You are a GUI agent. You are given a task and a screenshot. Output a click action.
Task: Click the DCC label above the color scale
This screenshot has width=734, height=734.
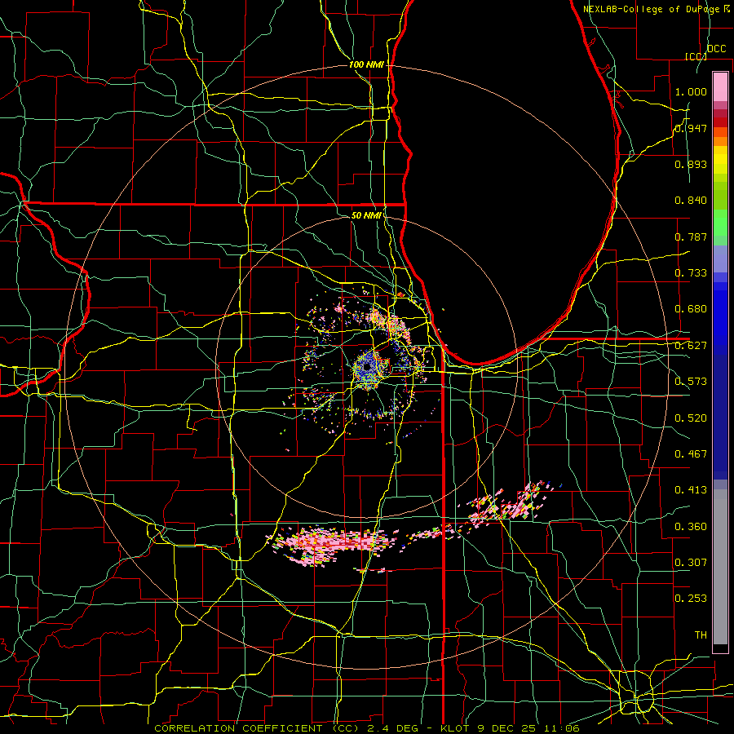coord(716,49)
